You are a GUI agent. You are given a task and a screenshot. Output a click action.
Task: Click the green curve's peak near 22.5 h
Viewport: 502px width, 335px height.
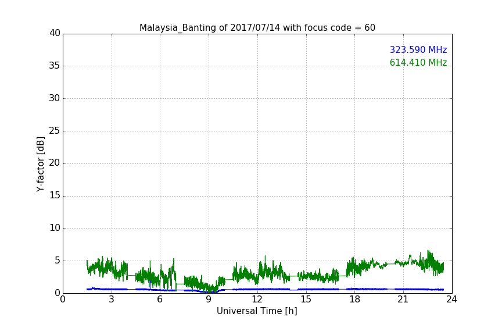click(428, 251)
